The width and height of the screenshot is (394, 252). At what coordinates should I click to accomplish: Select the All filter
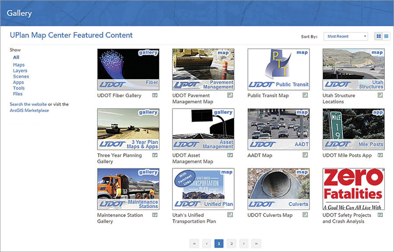point(16,57)
